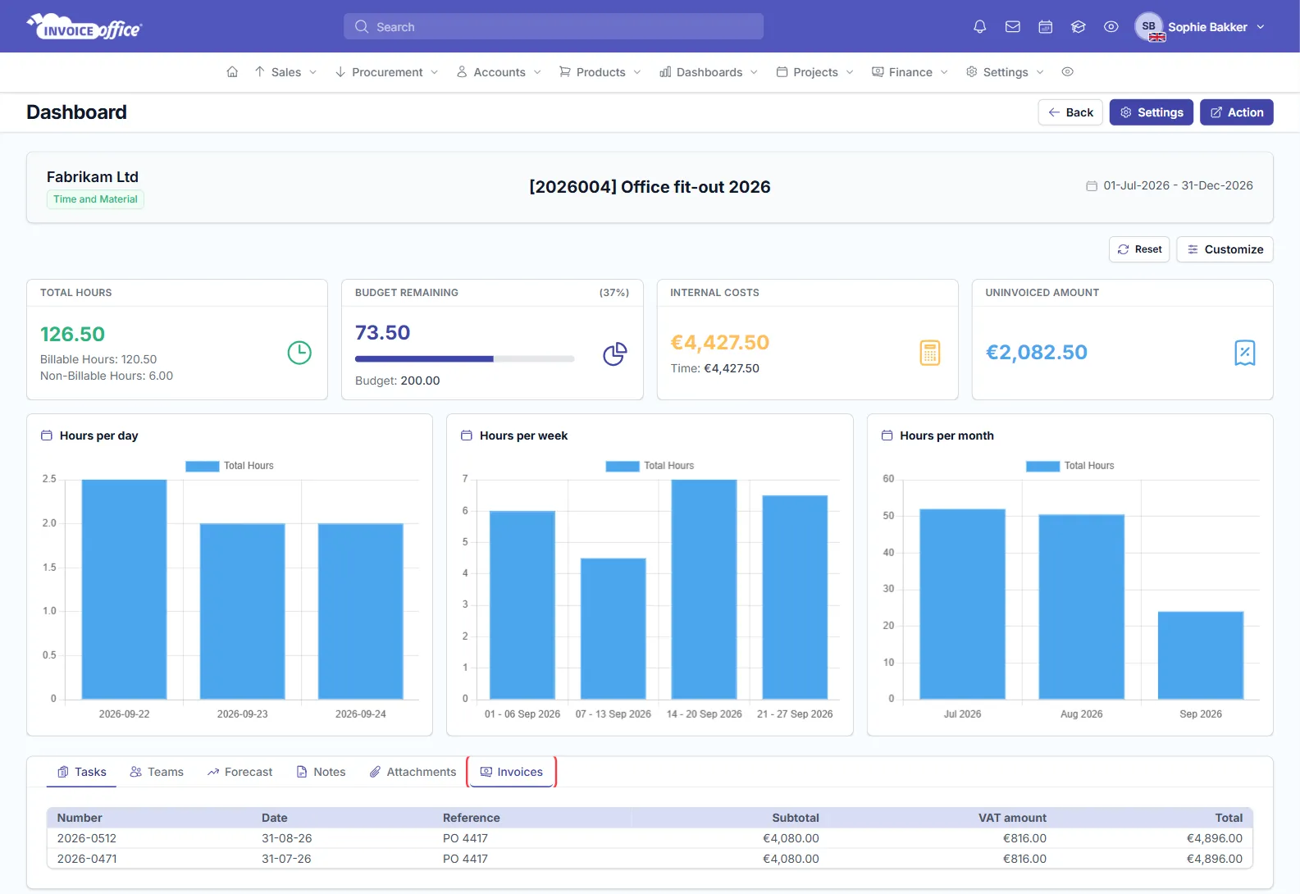Viewport: 1300px width, 894px height.
Task: Switch to the Notes tab
Action: point(321,772)
